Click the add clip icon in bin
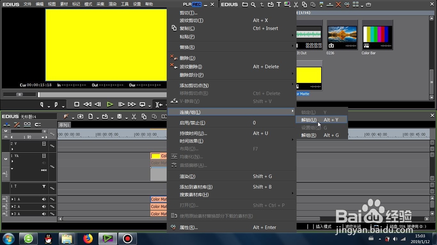Screen dimensions: 437x245 [271, 4]
